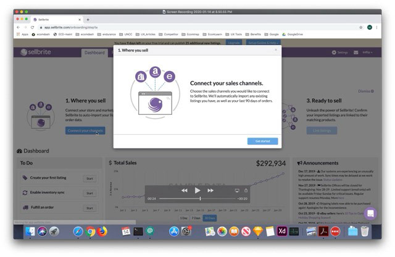Click the Upgrade button in trial banner
Viewport: 395px width, 257px height.
[234, 43]
